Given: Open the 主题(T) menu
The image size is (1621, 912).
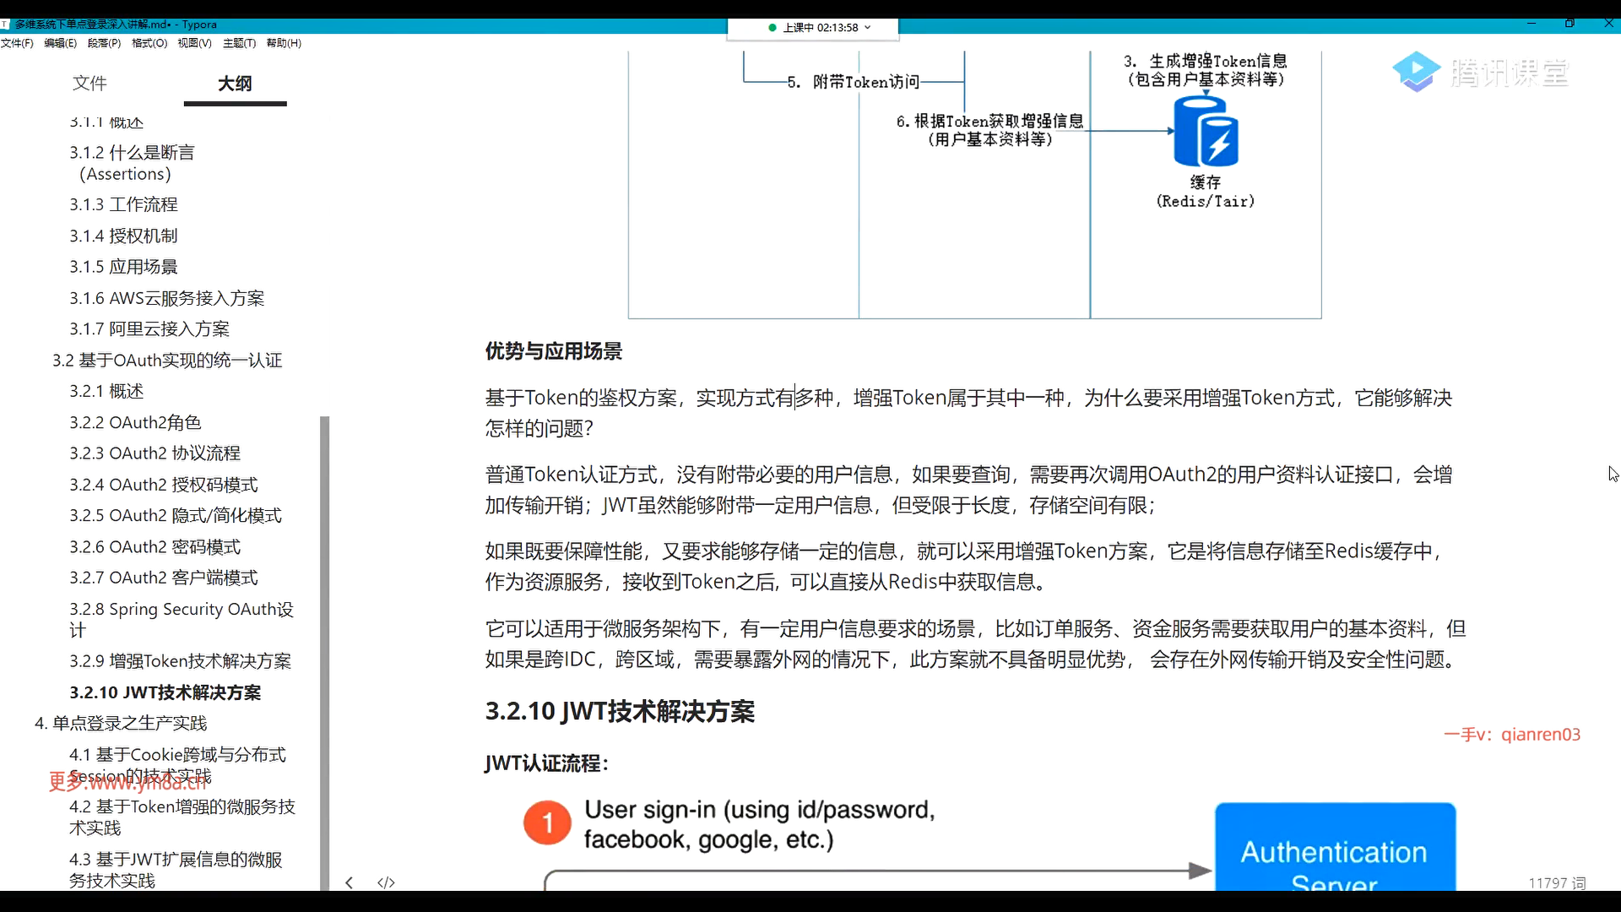Looking at the screenshot, I should click(x=239, y=43).
